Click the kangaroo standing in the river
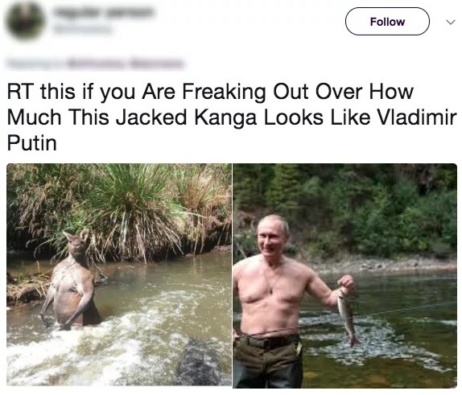The width and height of the screenshot is (462, 395). pyautogui.click(x=70, y=280)
